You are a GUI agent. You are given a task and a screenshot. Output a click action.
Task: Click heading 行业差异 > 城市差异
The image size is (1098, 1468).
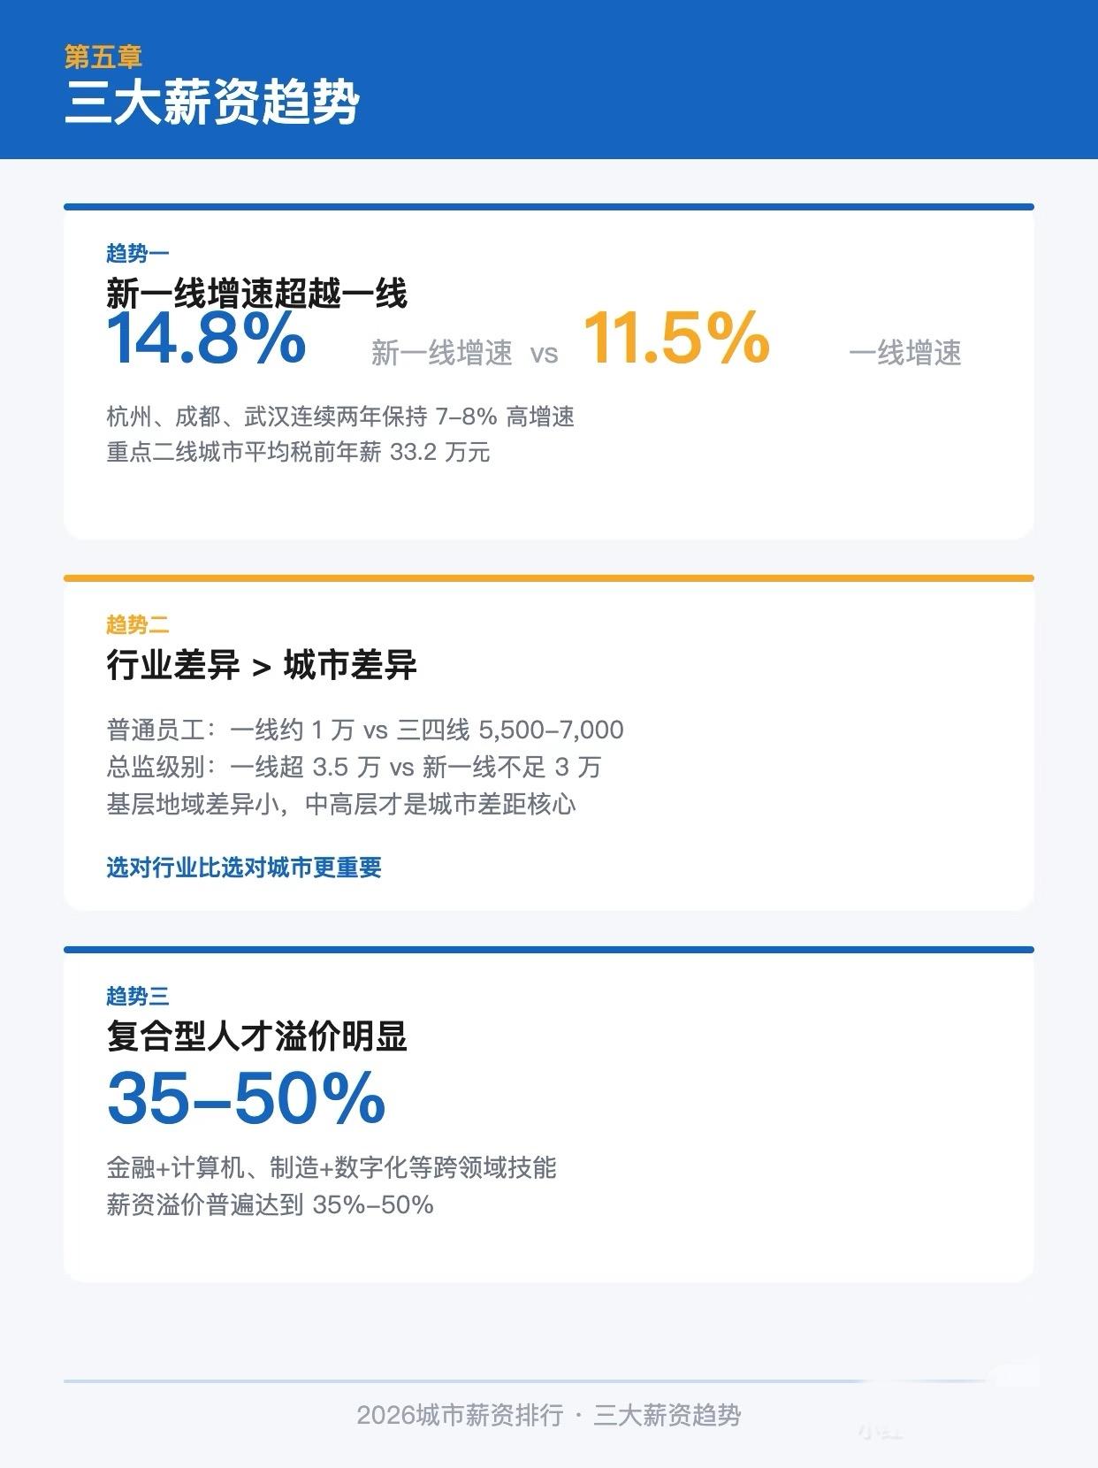coord(262,665)
